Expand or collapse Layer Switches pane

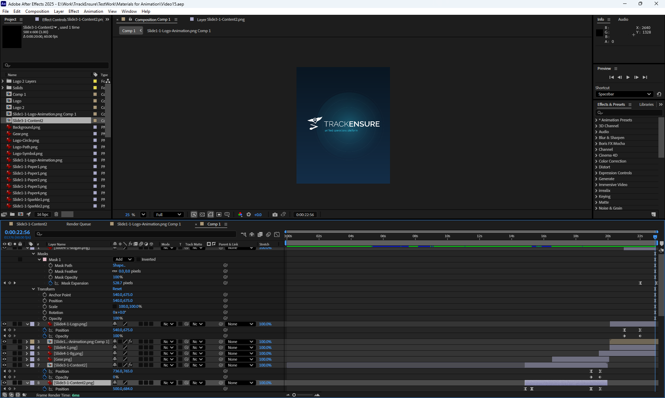point(5,395)
